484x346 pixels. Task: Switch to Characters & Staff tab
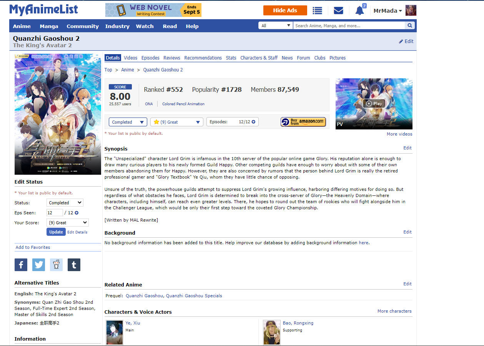point(259,58)
